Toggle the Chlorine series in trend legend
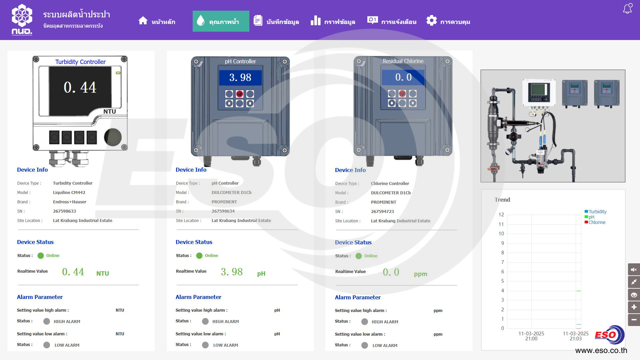Screen dimensions: 640x360 pos(597,222)
